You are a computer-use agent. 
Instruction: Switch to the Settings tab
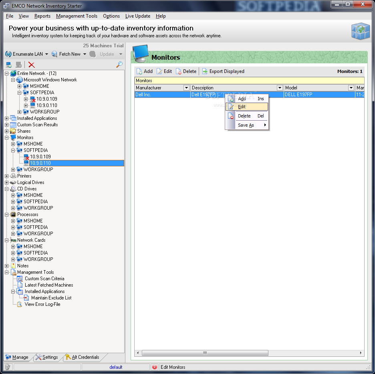coord(47,357)
